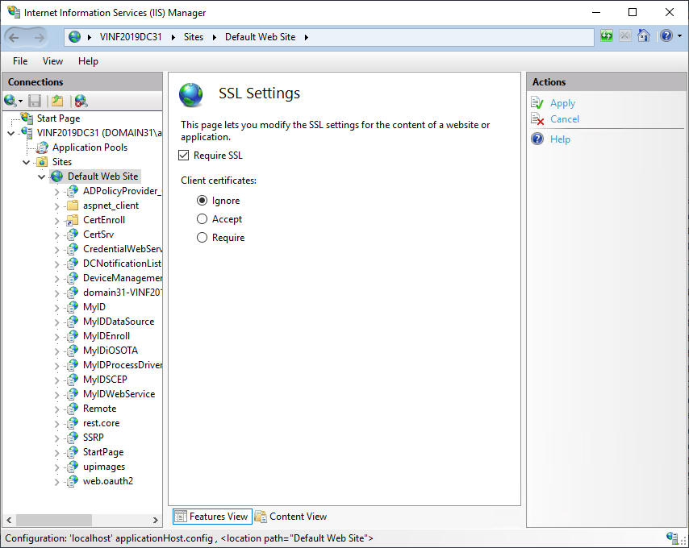Switch to the Content View tab

(291, 517)
